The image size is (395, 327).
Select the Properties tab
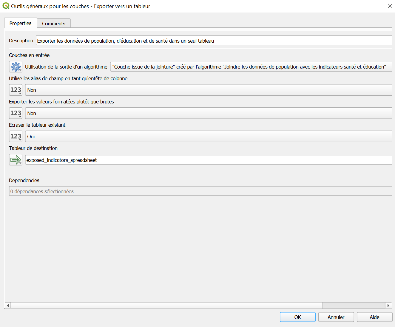pos(20,23)
